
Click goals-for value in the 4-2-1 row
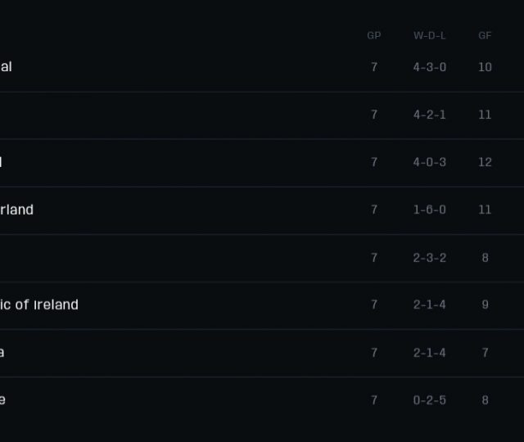pyautogui.click(x=485, y=115)
